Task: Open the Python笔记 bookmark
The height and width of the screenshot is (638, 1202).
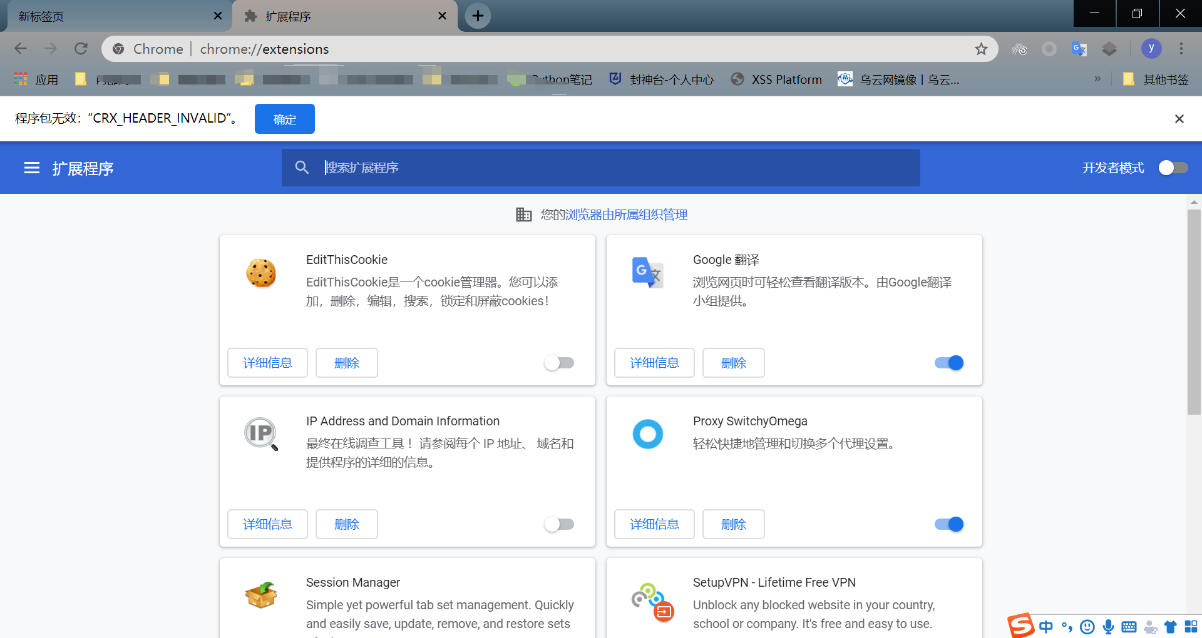Action: pyautogui.click(x=550, y=79)
